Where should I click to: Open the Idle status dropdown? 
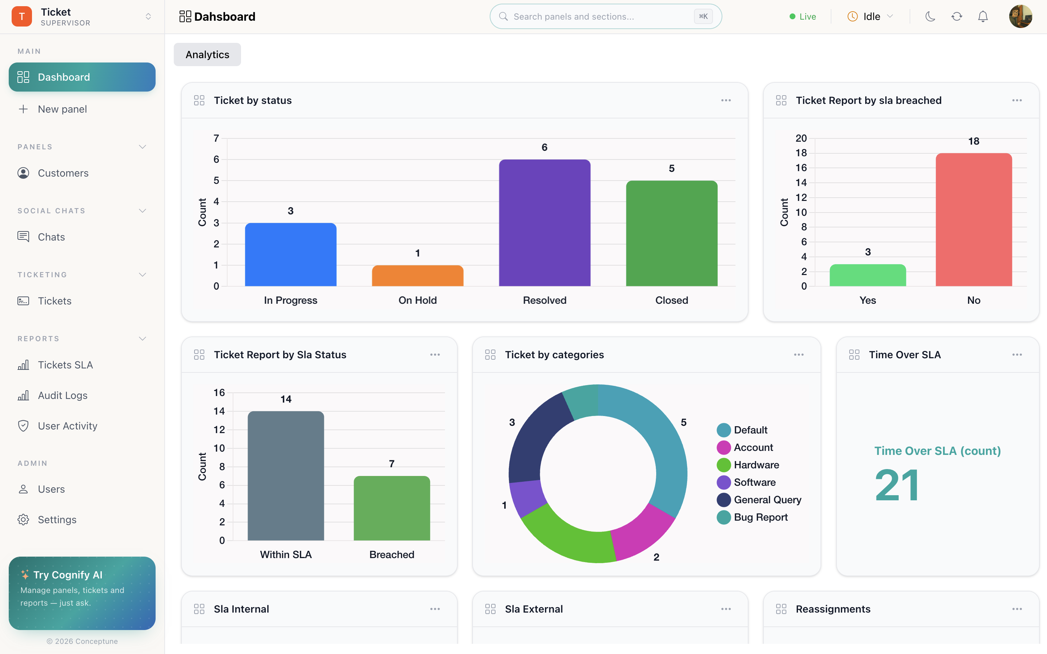(x=870, y=16)
